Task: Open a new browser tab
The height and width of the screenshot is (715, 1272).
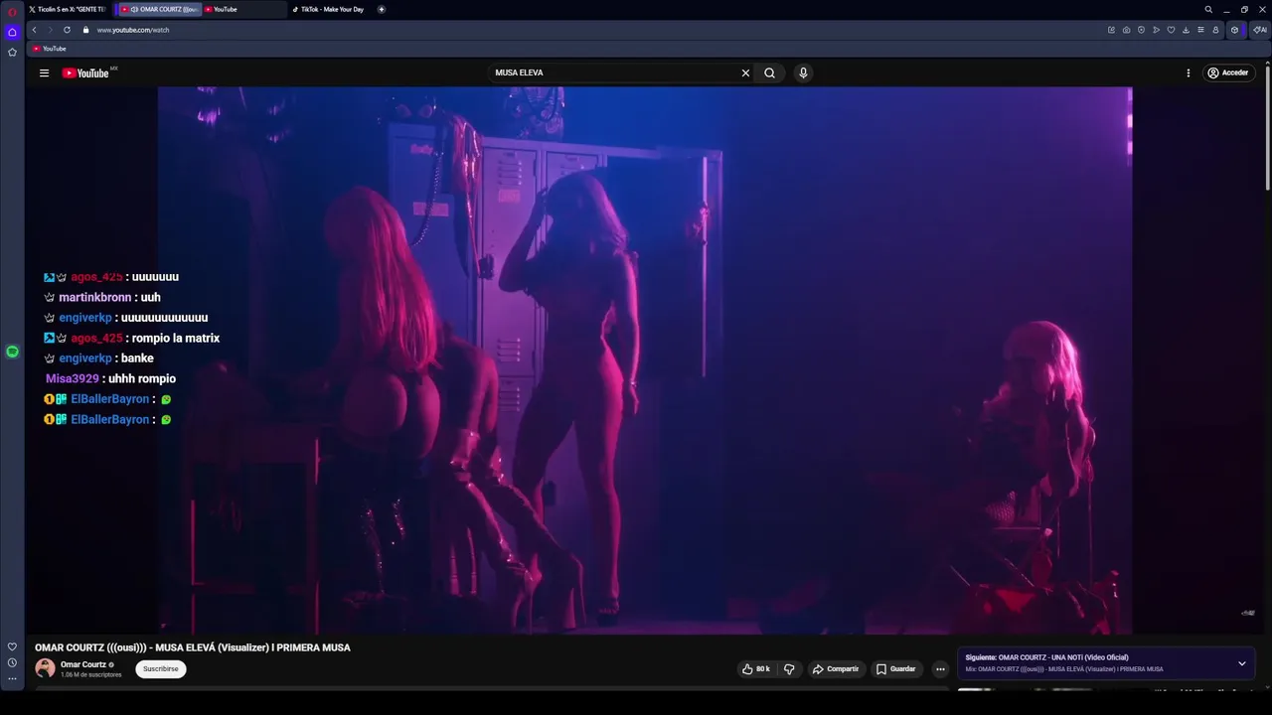Action: tap(382, 9)
